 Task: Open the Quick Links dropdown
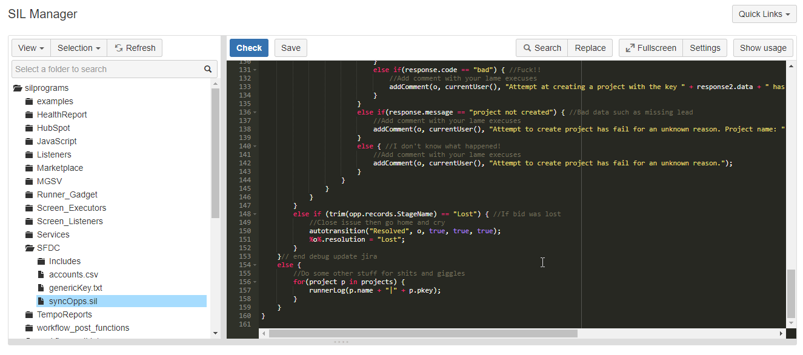click(764, 14)
